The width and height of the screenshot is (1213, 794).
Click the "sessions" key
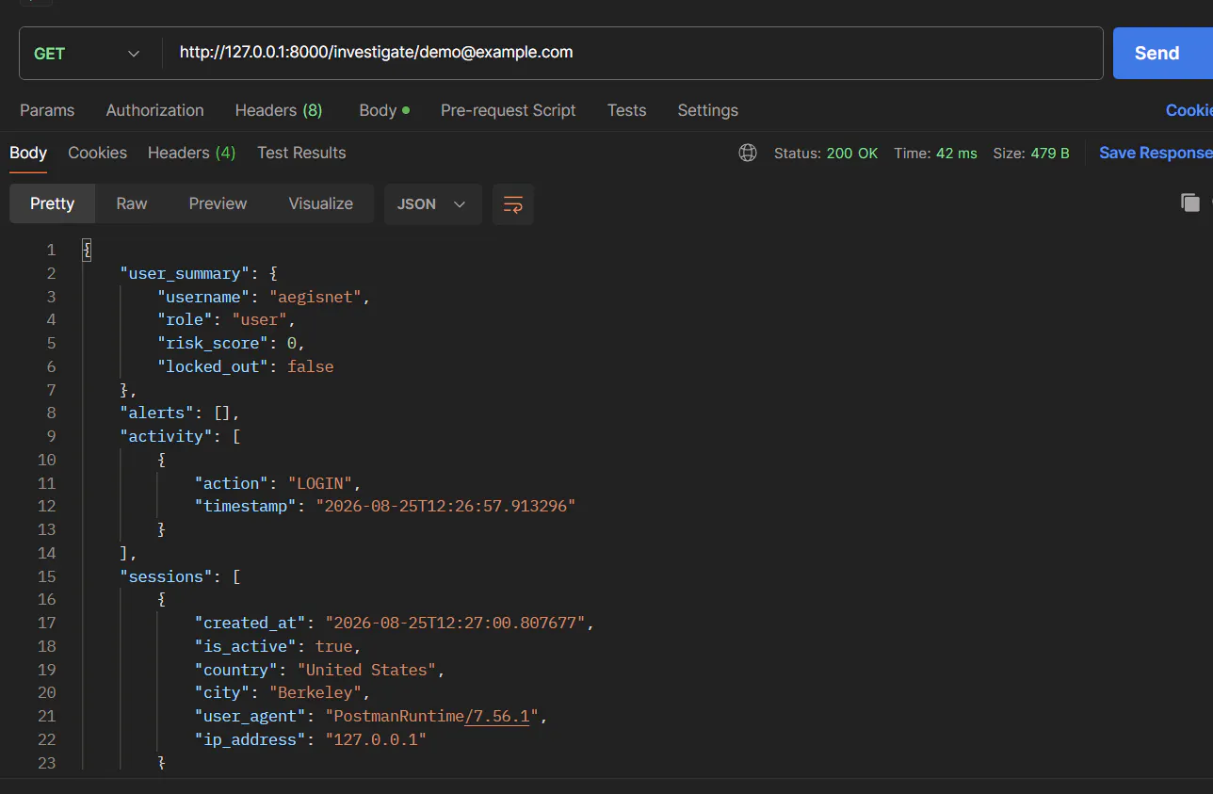coord(166,576)
